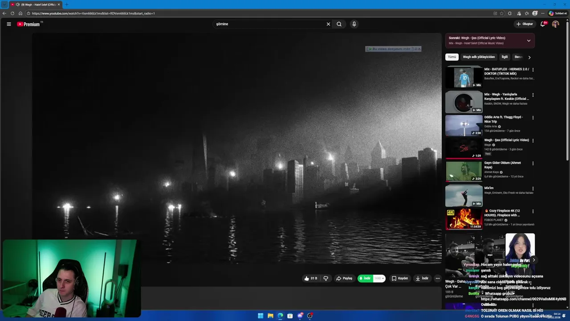Mute tab via speaker icon on tab
570x321 pixels.
pos(17,4)
